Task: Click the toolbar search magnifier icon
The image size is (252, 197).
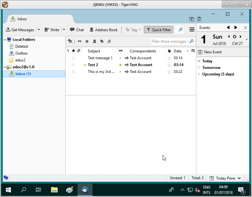Action: 181,29
